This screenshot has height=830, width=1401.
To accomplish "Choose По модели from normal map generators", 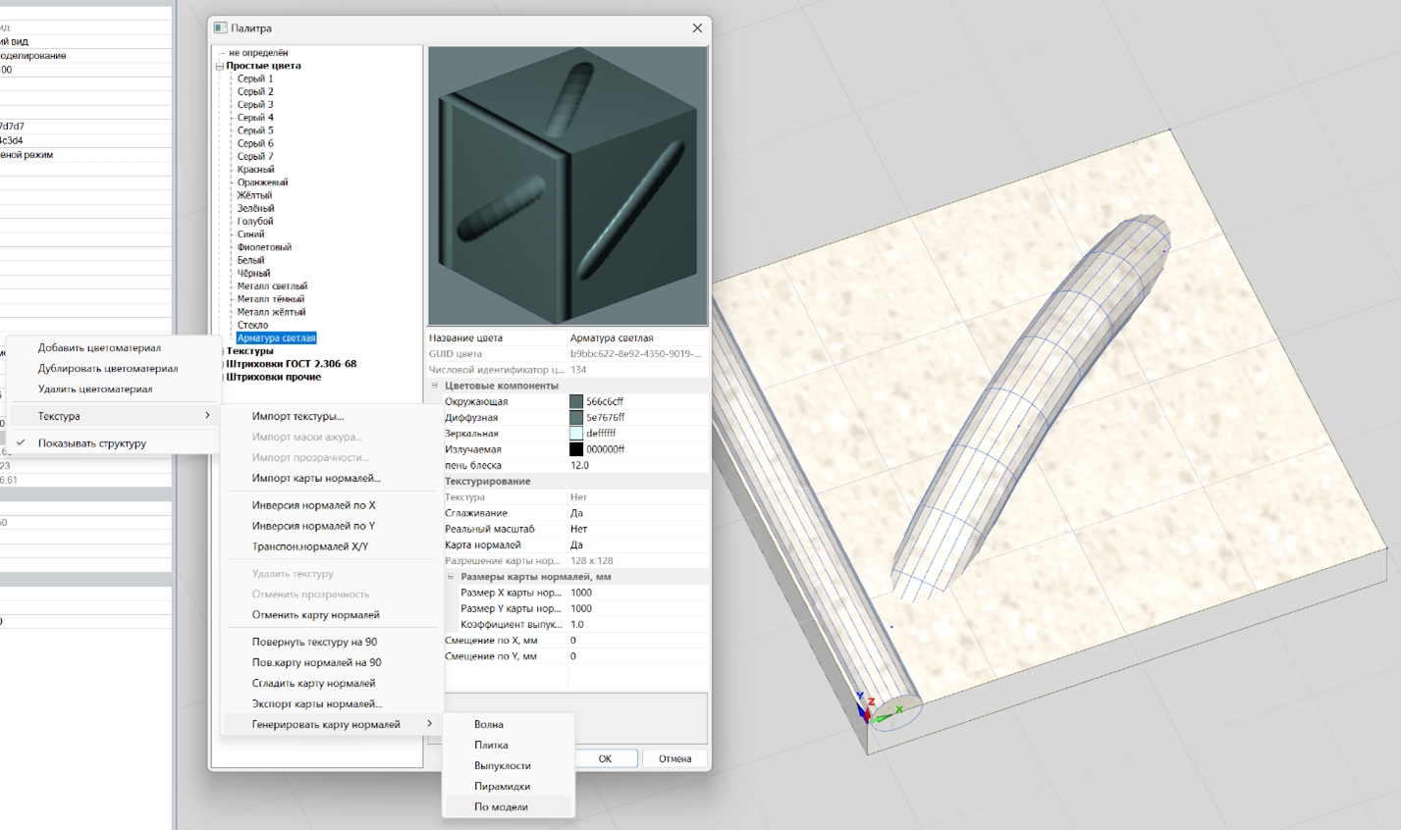I will tap(501, 807).
